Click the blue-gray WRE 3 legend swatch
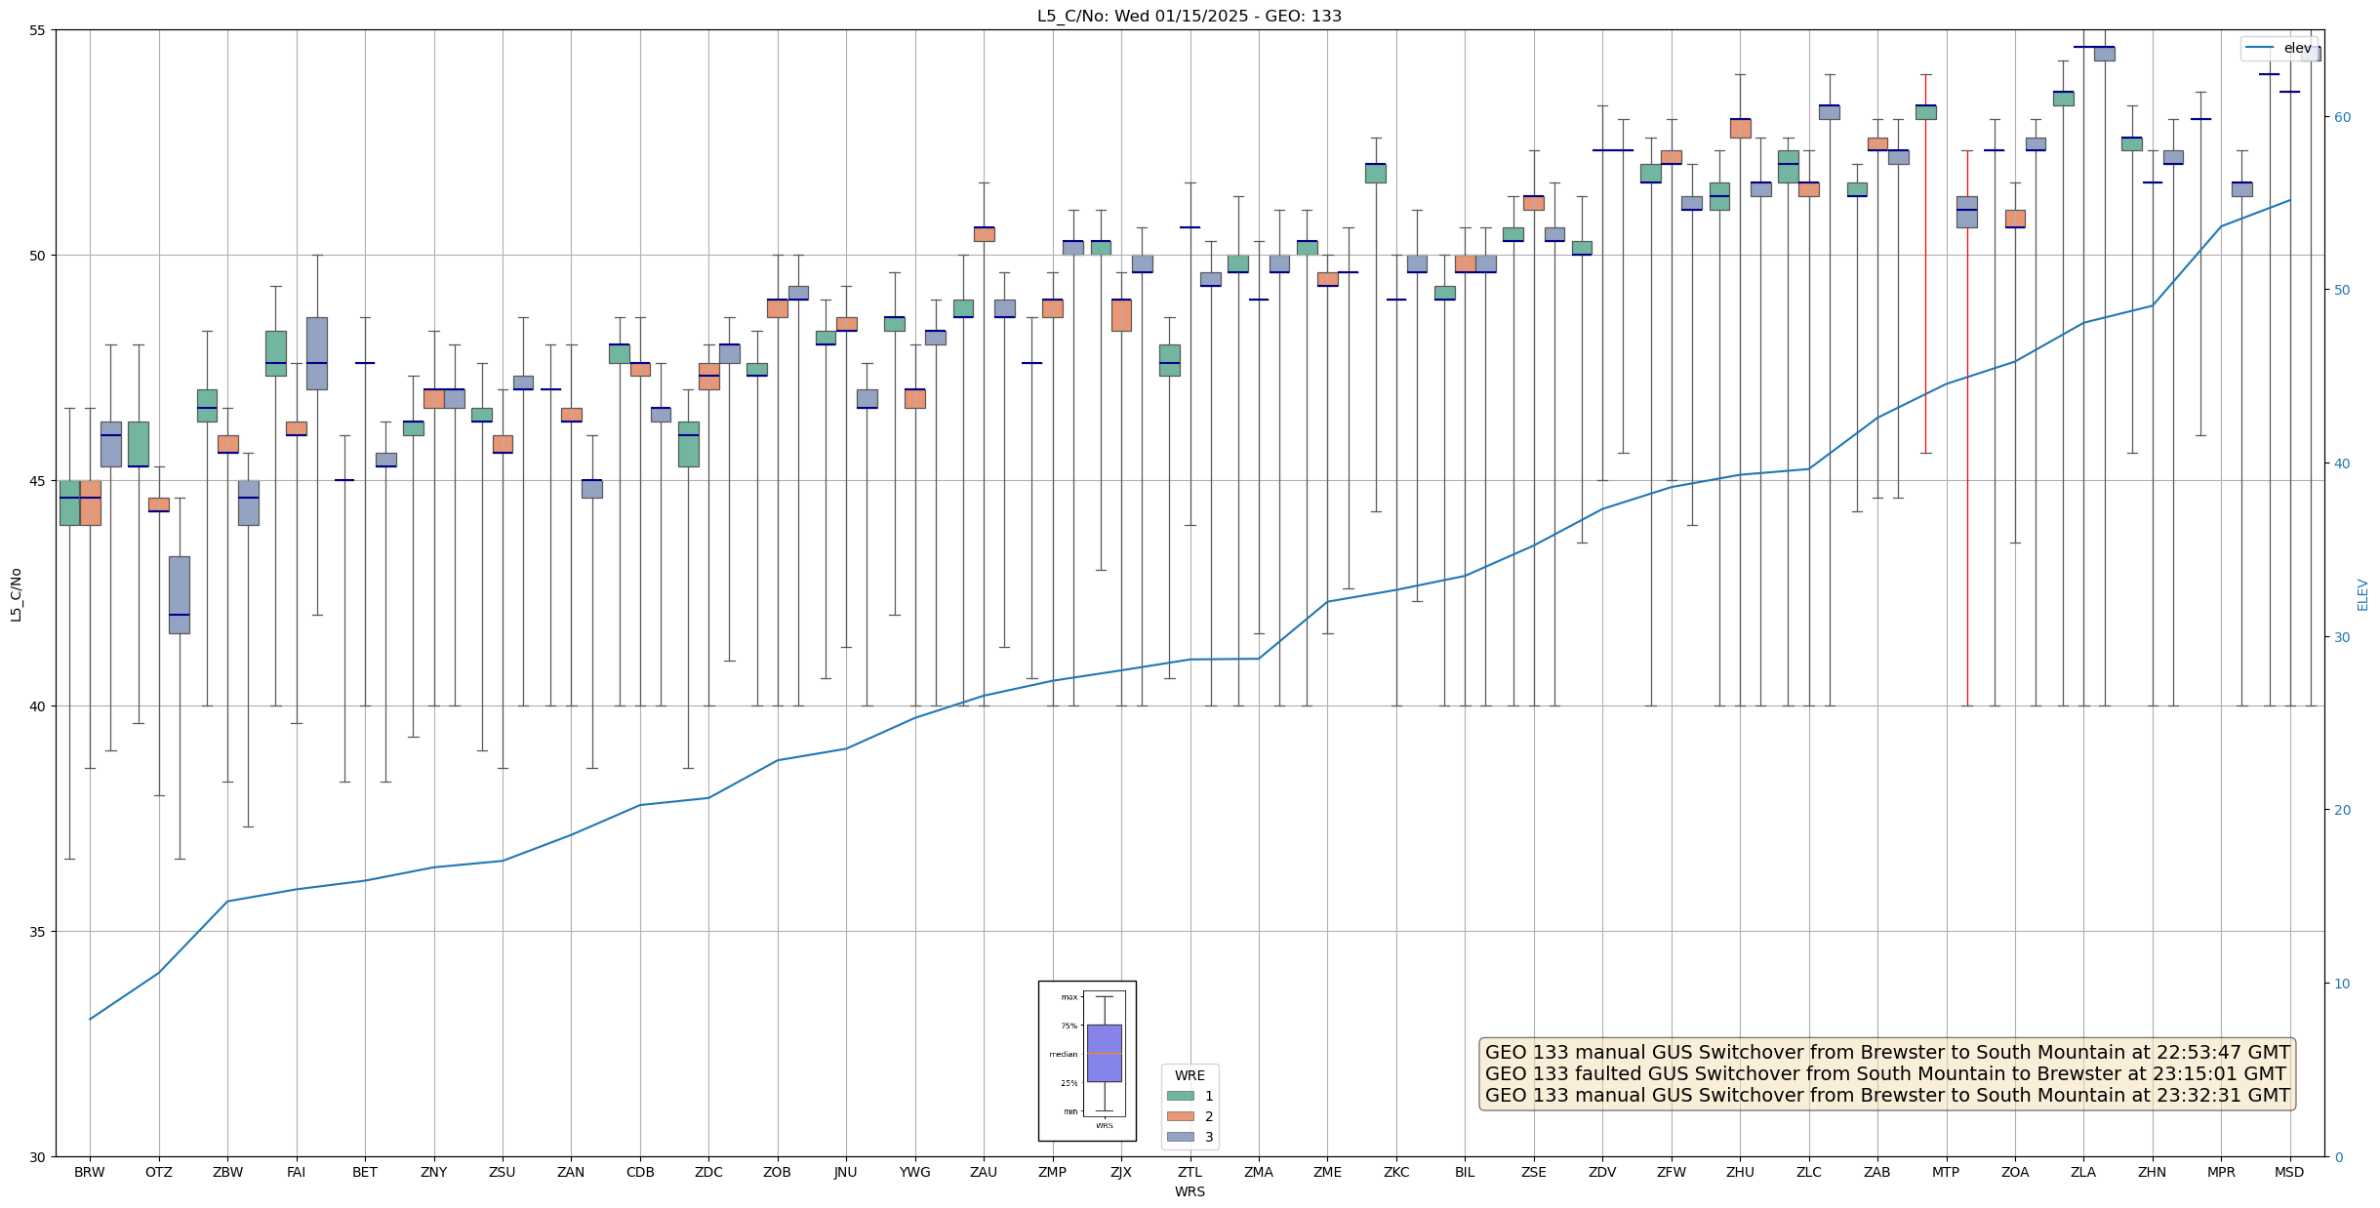2380x1208 pixels. pos(1181,1137)
